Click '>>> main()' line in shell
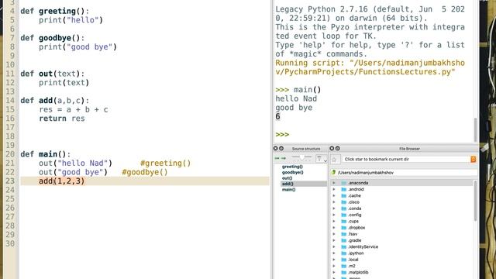Viewport: 496px width, 279px height. 298,90
